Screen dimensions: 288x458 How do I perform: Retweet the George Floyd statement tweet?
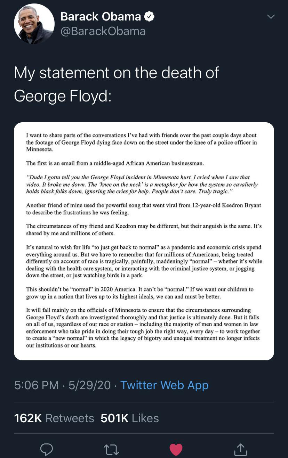111,450
